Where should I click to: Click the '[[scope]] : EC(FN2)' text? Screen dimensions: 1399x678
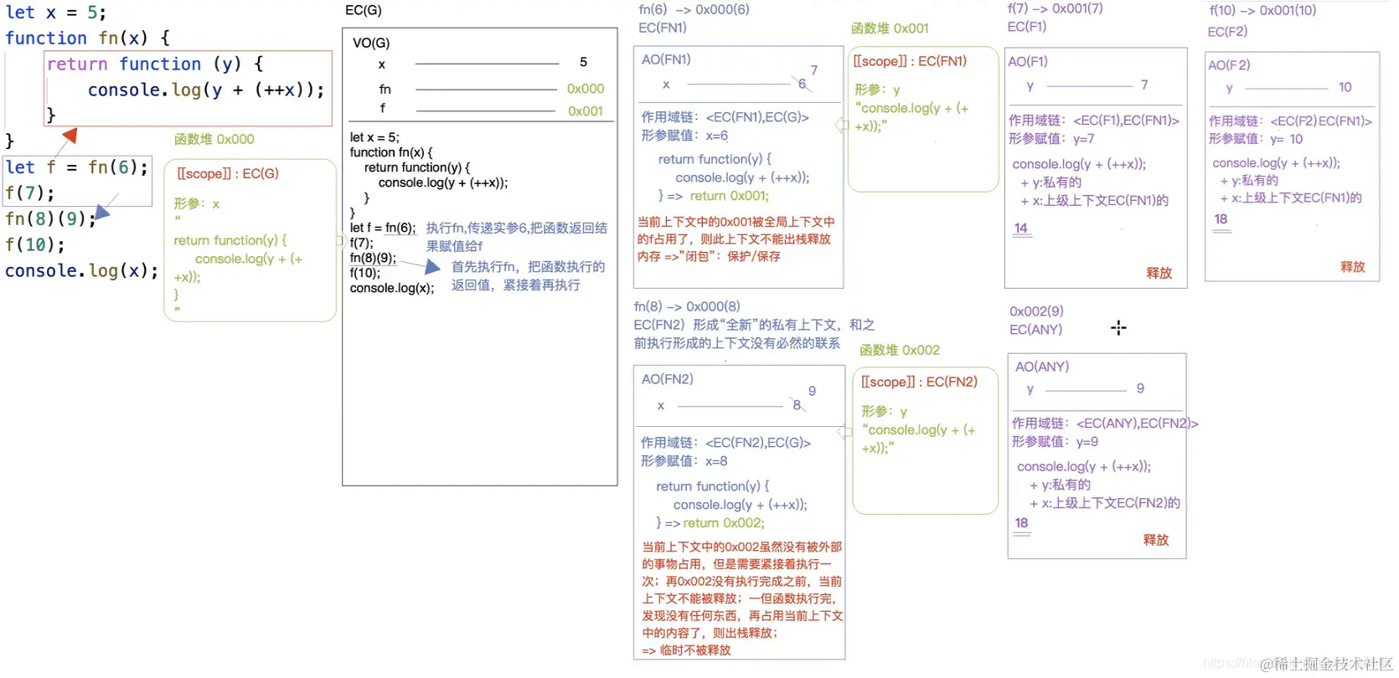(x=919, y=383)
